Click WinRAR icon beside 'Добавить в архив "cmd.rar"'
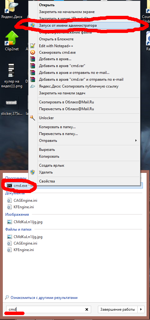The image size is (150, 320). click(x=33, y=66)
